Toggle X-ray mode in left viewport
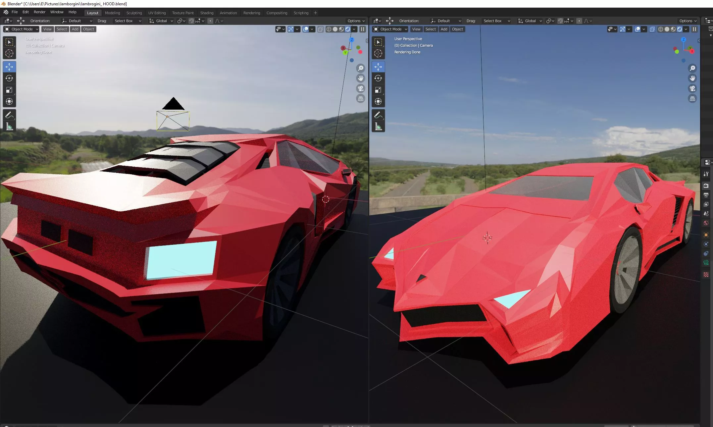The height and width of the screenshot is (427, 713). (x=320, y=29)
